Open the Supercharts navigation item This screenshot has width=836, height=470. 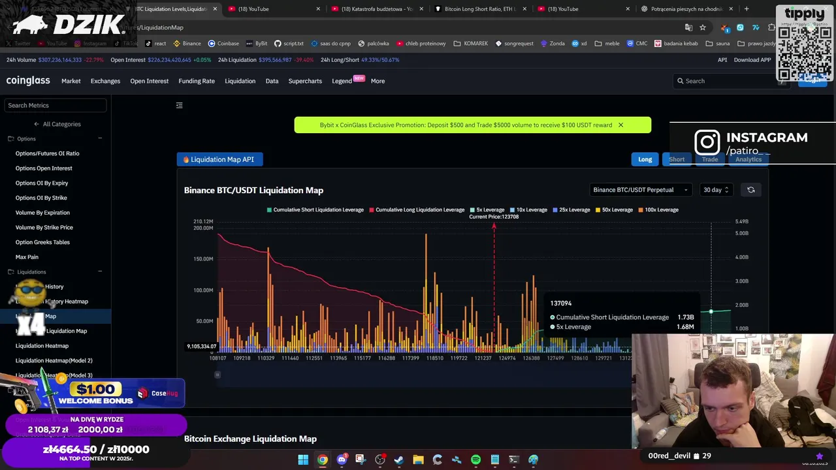pos(305,81)
